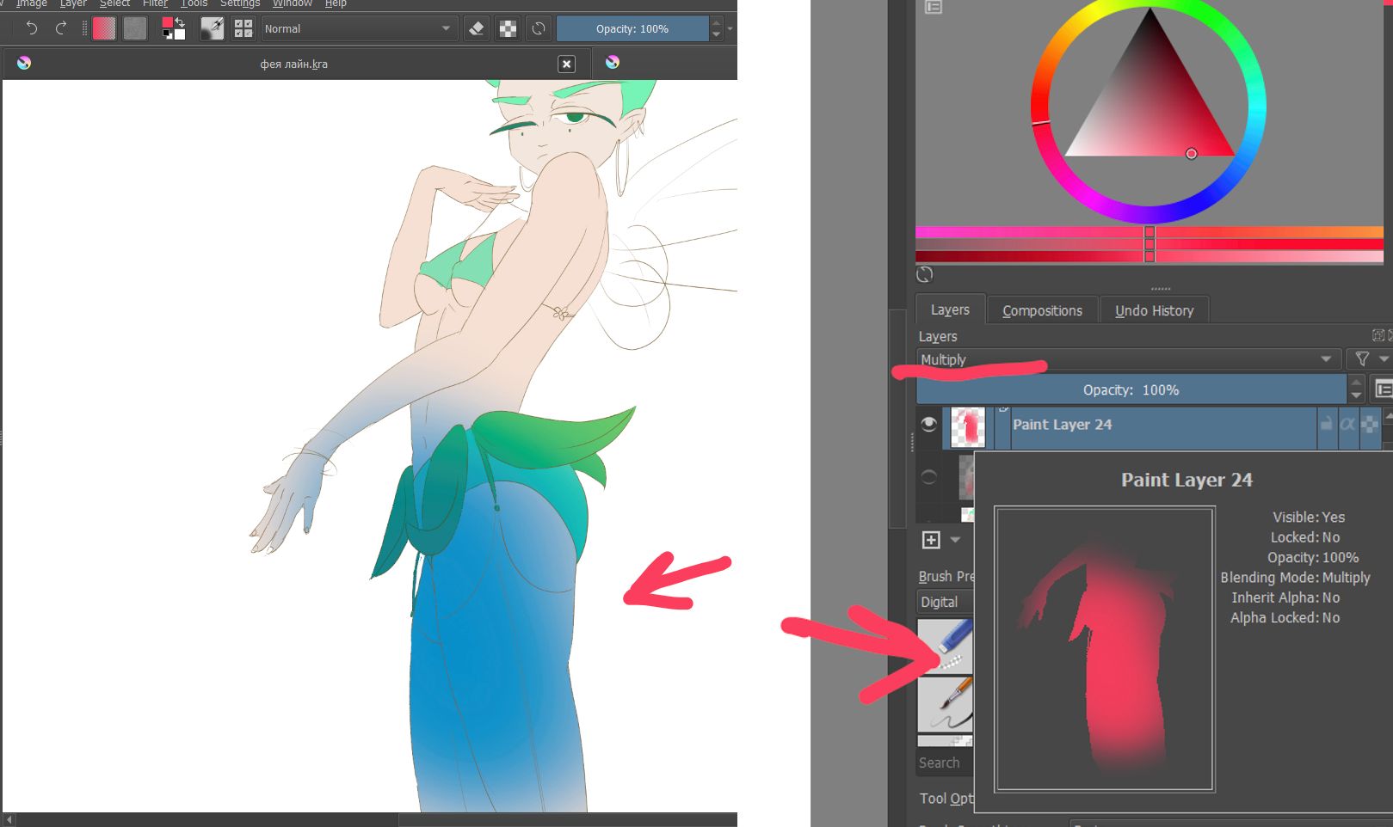Image resolution: width=1393 pixels, height=827 pixels.
Task: Click the Undo arrow in the toolbar
Action: point(32,28)
